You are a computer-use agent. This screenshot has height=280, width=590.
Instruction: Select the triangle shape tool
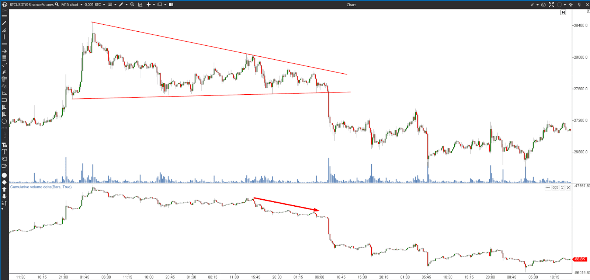pyautogui.click(x=4, y=93)
